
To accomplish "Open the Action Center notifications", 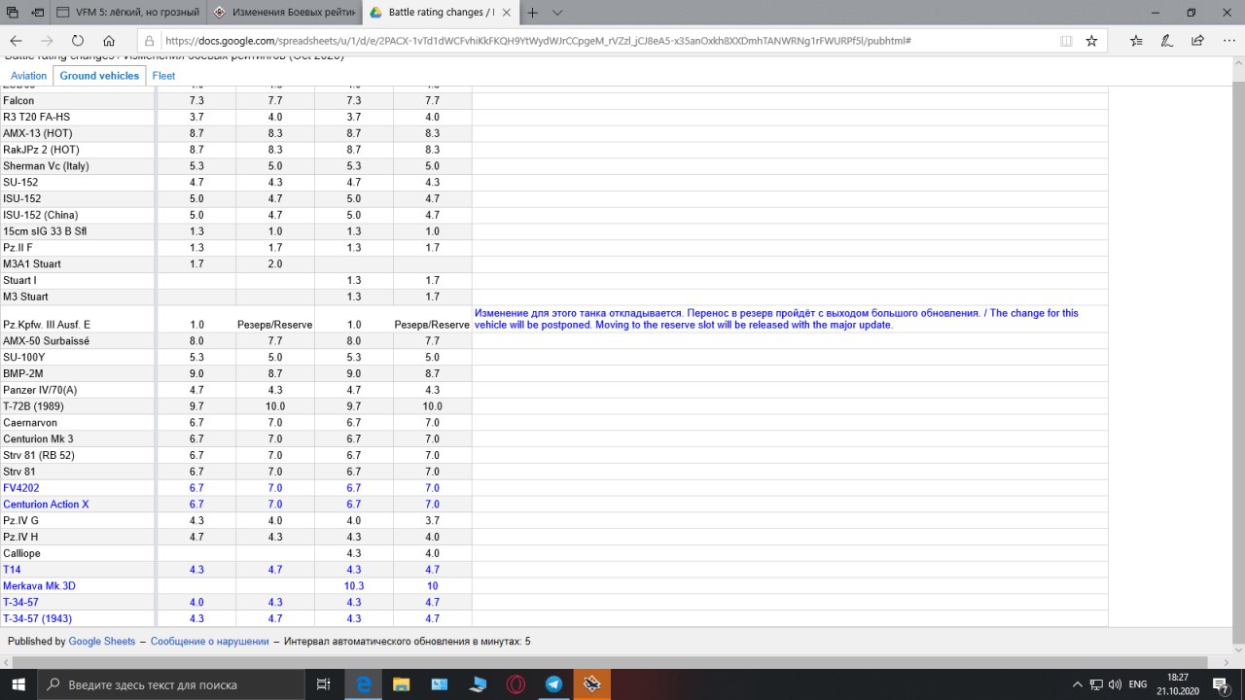I will tap(1222, 684).
